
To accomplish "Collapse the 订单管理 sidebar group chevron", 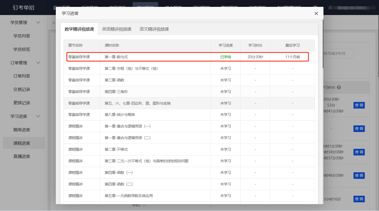I will (38, 63).
